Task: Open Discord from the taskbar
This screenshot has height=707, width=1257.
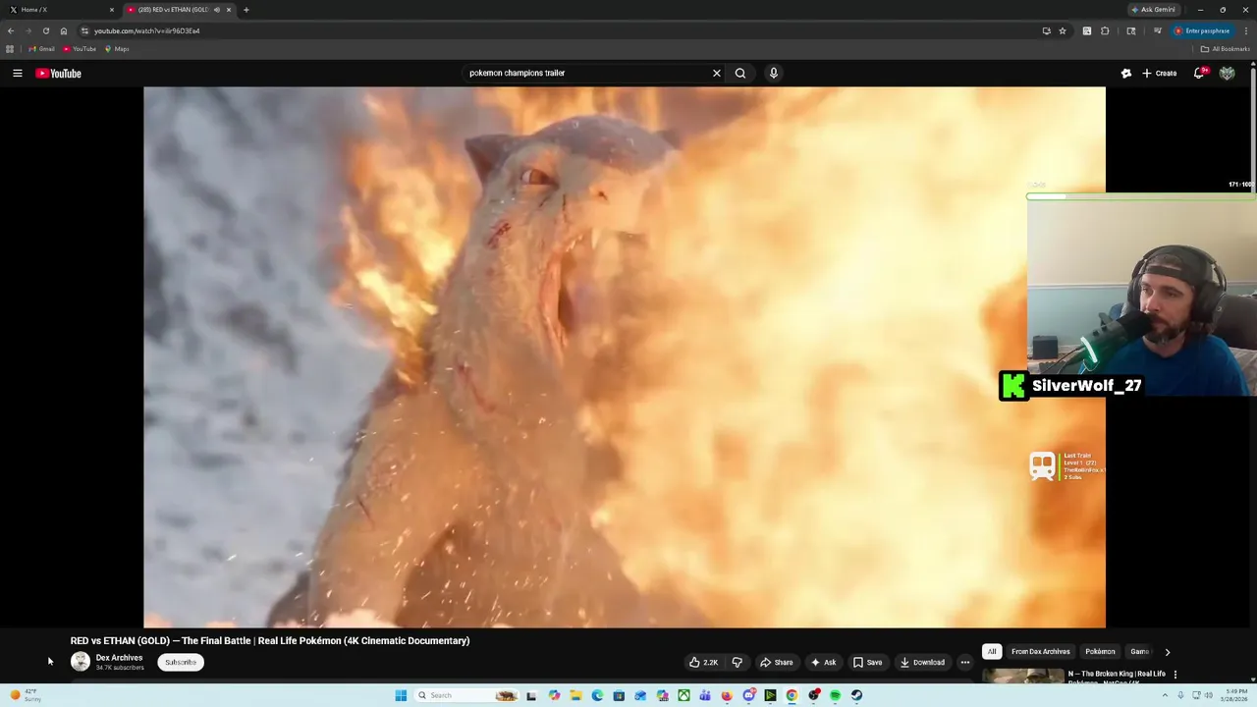Action: click(x=748, y=695)
